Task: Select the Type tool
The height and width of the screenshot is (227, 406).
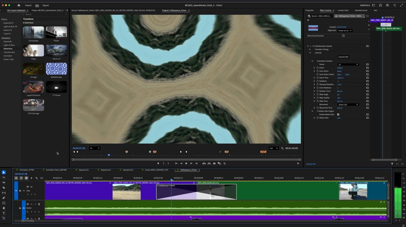Action: 4,213
